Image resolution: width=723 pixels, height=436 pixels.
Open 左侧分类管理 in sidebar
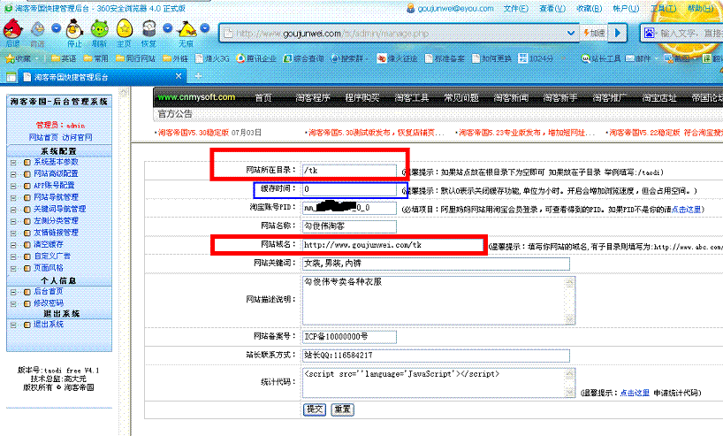pos(57,221)
